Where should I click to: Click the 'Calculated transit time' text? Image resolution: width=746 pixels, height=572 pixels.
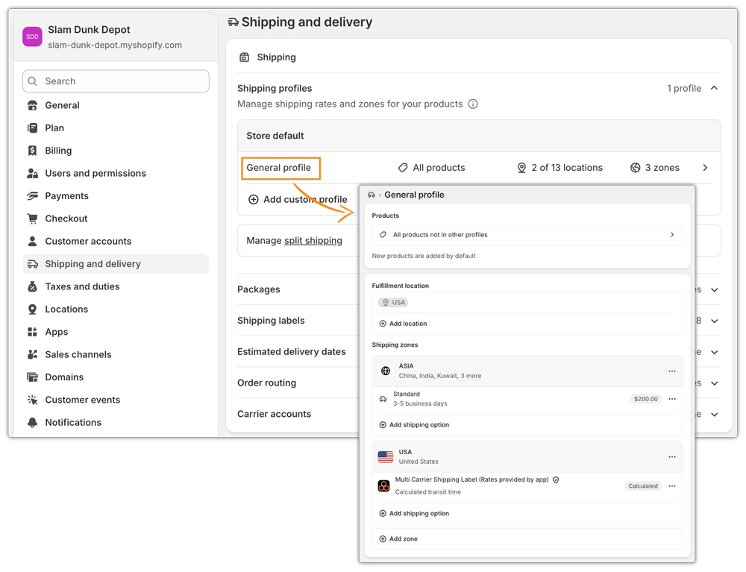[x=427, y=492]
